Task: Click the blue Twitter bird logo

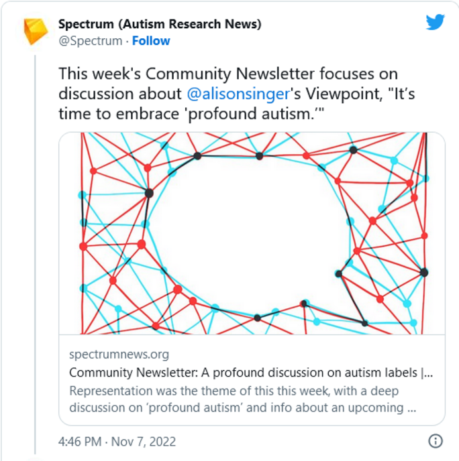Action: coord(435,21)
